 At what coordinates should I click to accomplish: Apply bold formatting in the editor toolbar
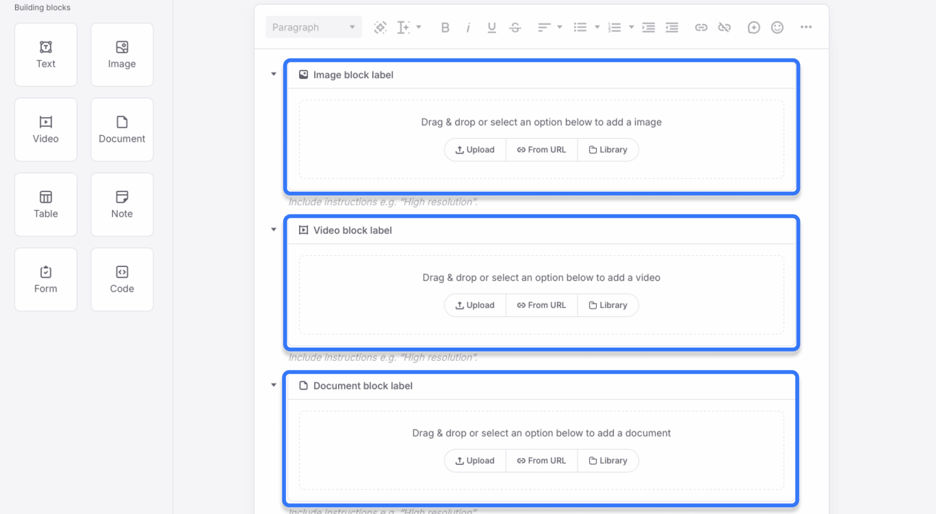point(445,27)
